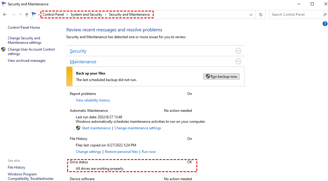
Task: Click the Refresh address bar icon
Action: coord(261,14)
